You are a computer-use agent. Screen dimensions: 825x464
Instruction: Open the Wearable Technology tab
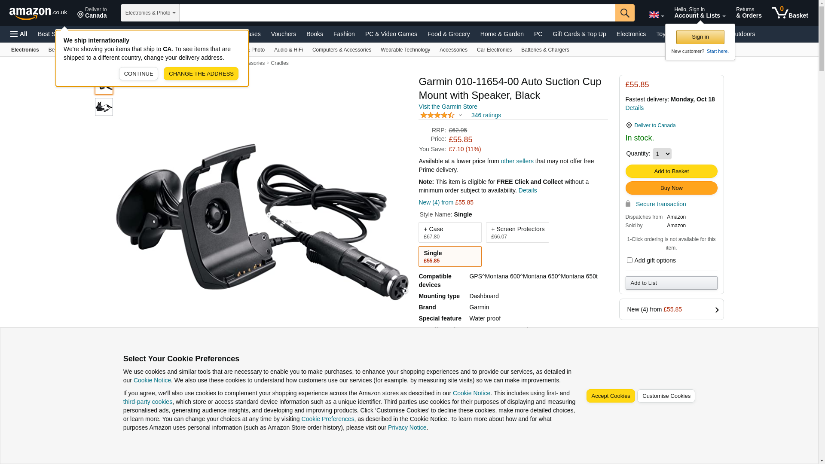pos(405,50)
